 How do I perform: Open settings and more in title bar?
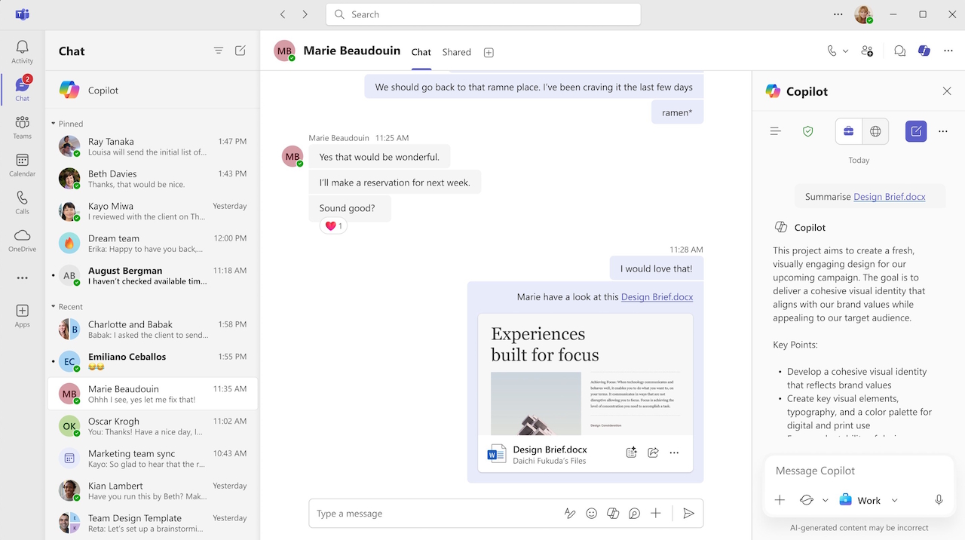[838, 14]
